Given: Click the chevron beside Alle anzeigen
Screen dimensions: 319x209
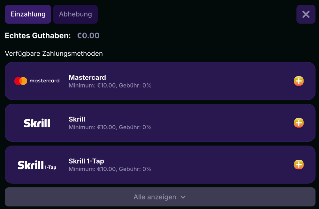Looking at the screenshot, I should 183,197.
